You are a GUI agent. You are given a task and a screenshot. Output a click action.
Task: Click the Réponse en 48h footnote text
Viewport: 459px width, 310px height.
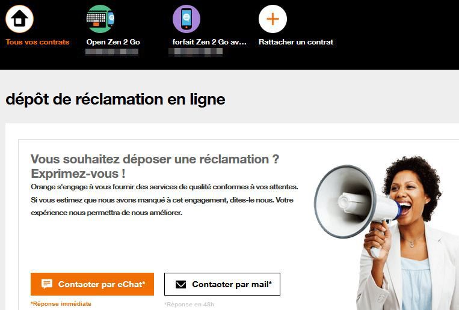(x=189, y=305)
